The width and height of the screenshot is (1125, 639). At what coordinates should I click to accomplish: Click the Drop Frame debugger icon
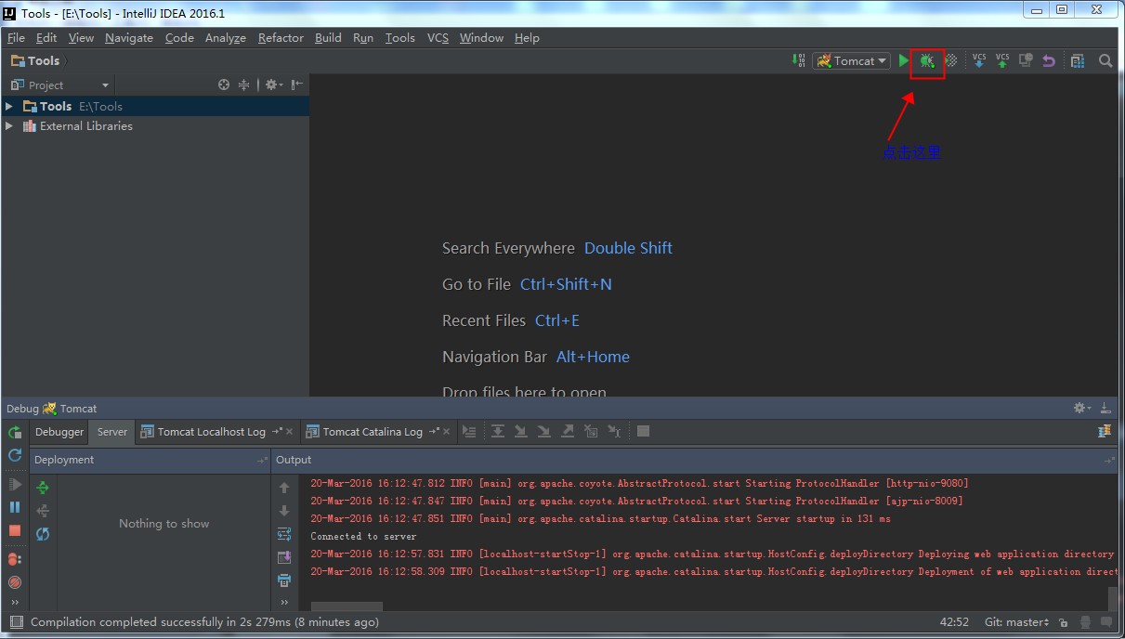591,431
